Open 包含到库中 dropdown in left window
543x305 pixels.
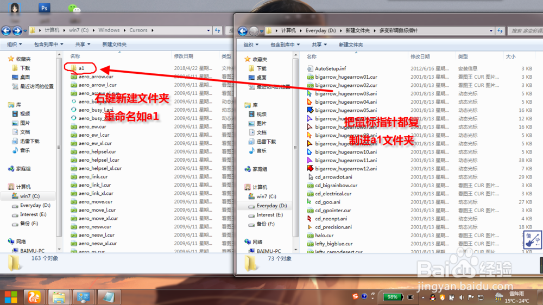(x=48, y=45)
